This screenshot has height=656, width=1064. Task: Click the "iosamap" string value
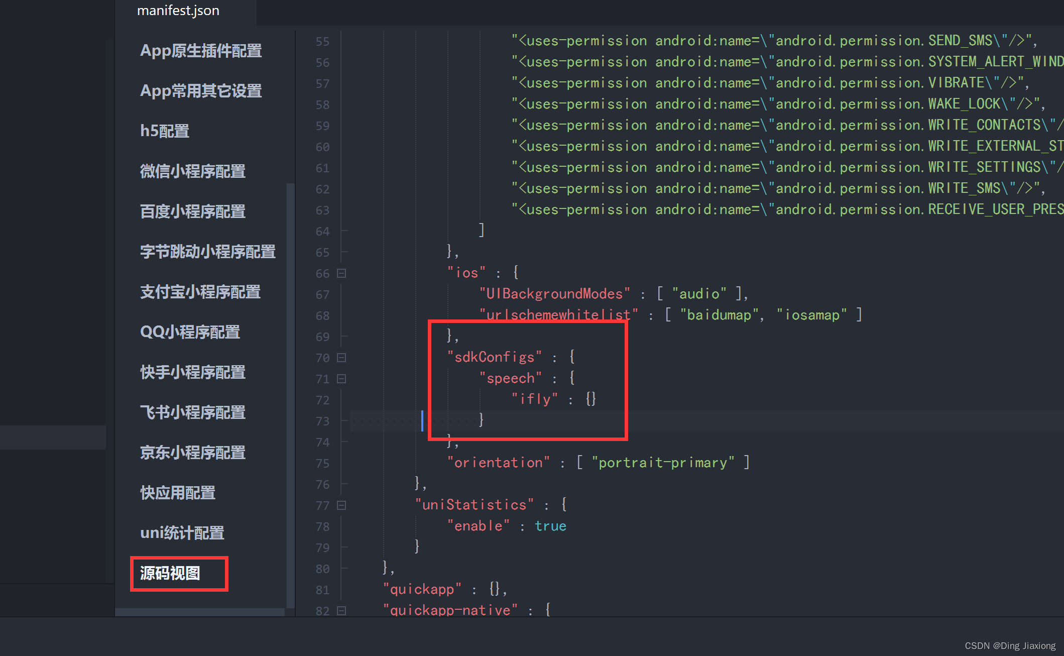point(812,315)
